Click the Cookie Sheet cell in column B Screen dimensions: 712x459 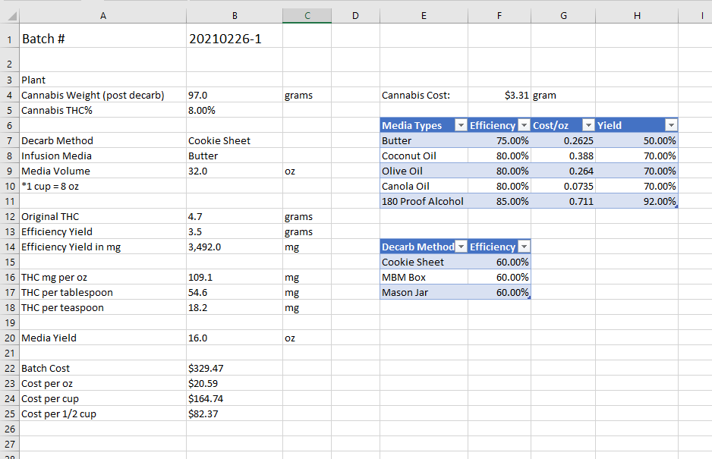(x=235, y=141)
